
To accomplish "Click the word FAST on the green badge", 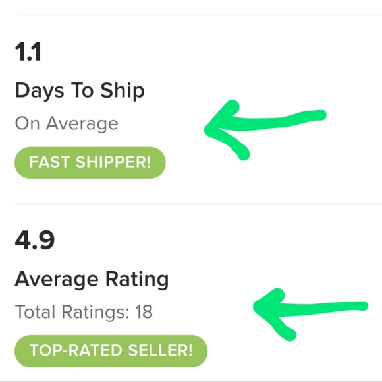I will [x=49, y=162].
